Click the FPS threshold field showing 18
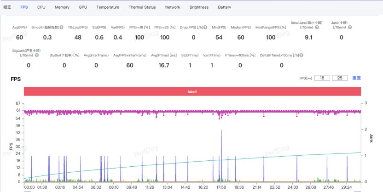 click(322, 79)
